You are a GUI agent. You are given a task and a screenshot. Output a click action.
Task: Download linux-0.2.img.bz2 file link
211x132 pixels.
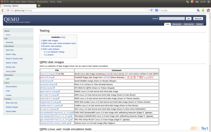[x=49, y=74]
